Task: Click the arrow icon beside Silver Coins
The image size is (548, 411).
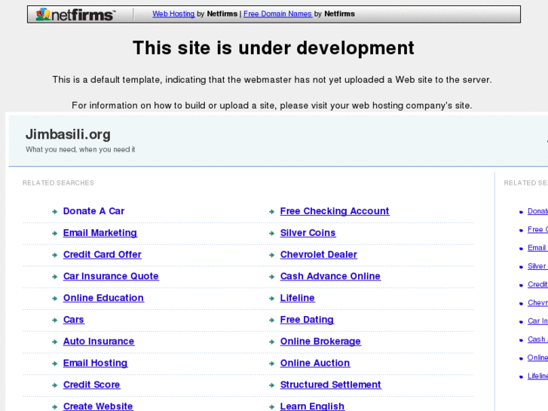Action: [x=271, y=233]
